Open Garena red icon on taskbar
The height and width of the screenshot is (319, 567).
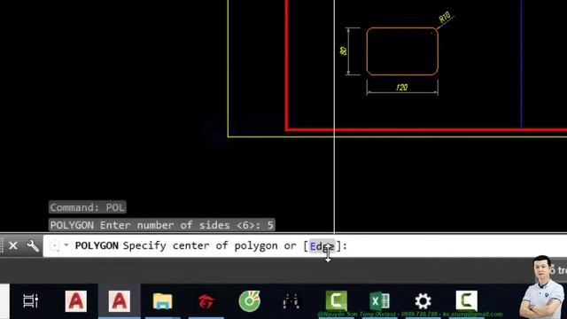point(206,301)
